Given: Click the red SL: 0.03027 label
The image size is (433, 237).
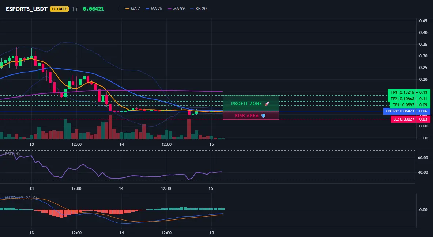Looking at the screenshot, I should click(x=403, y=119).
